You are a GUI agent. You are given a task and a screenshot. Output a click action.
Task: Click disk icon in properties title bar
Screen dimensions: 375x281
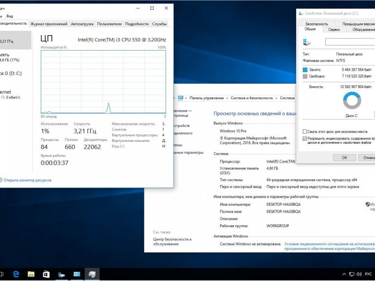coord(301,14)
